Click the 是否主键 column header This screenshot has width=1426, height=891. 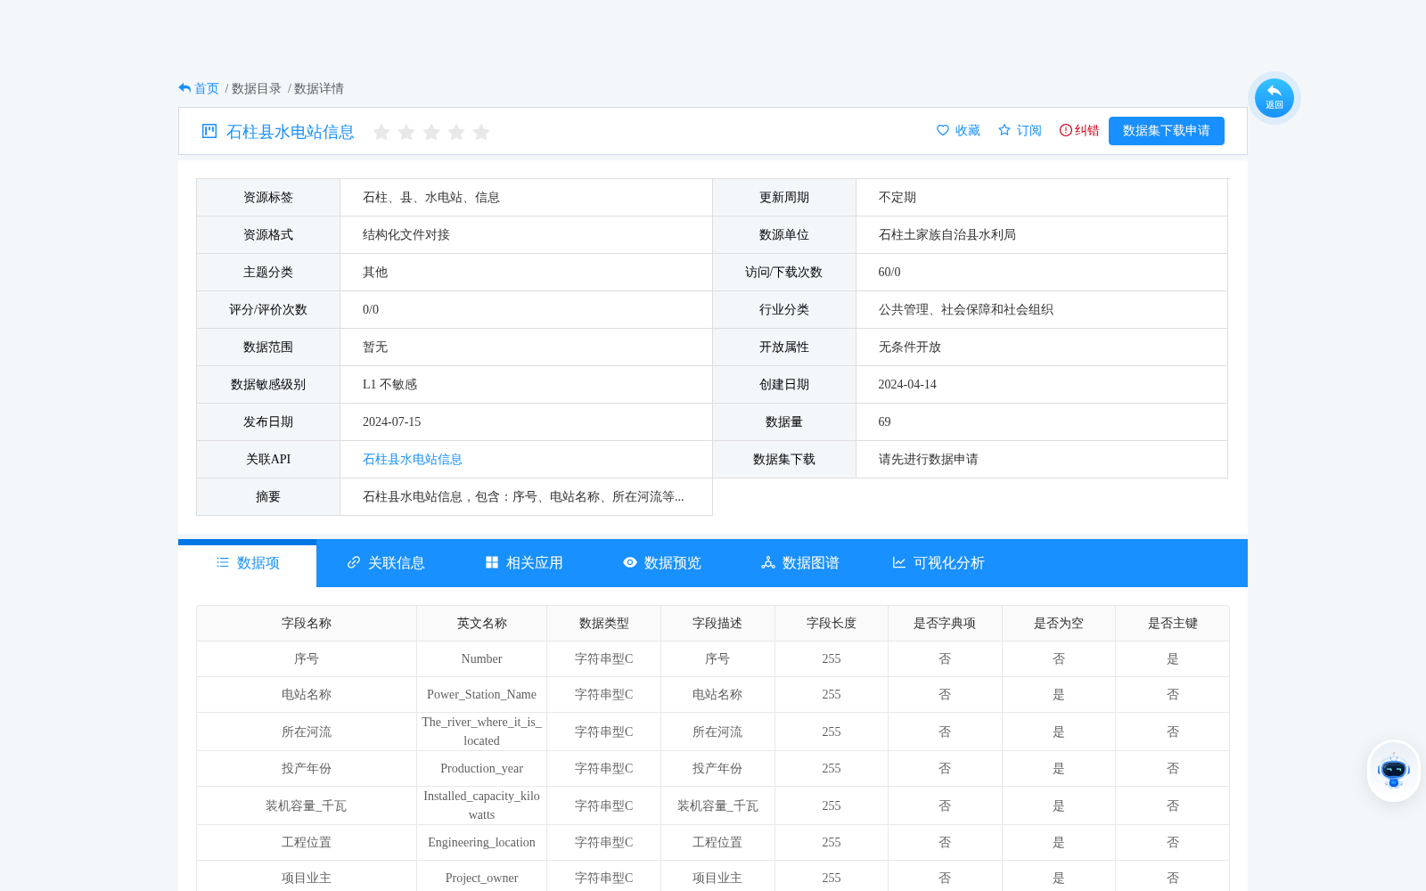(1173, 623)
